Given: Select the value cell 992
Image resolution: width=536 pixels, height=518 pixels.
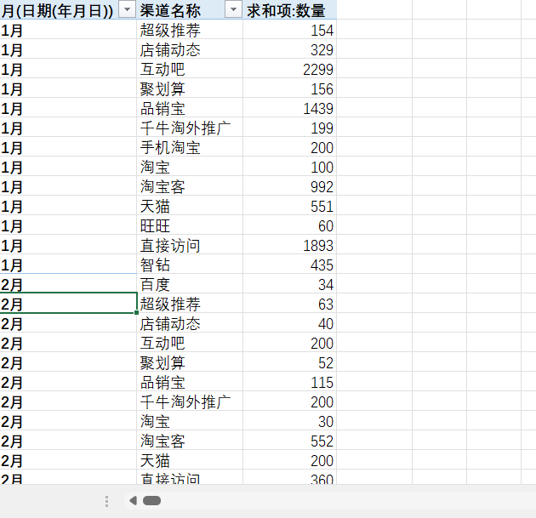Looking at the screenshot, I should (x=290, y=186).
